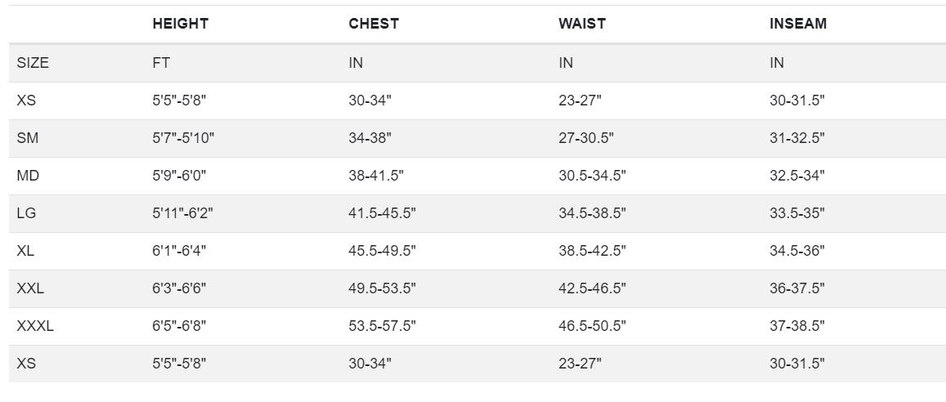Select the SM size row label
Image resolution: width=946 pixels, height=402 pixels.
click(27, 138)
